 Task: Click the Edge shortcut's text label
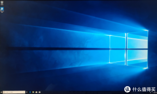[2, 12]
